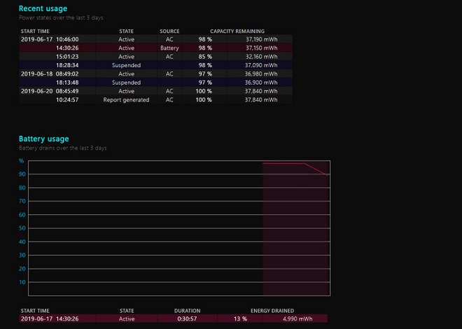Image resolution: width=462 pixels, height=329 pixels.
Task: Click the 85 % capacity percentage cell
Action: pos(205,56)
